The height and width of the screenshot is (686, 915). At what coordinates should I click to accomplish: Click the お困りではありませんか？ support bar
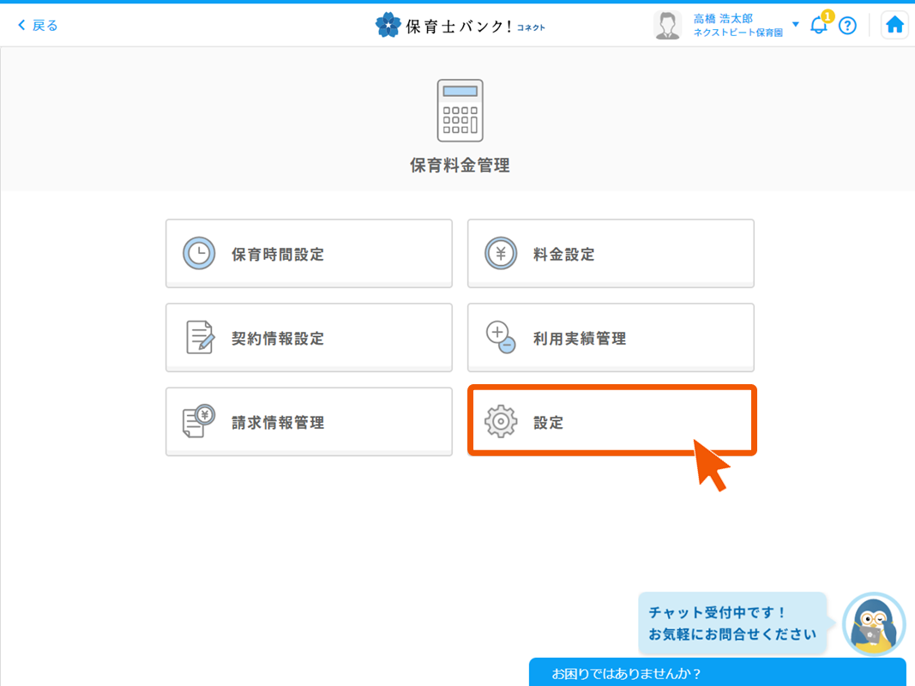click(x=718, y=672)
